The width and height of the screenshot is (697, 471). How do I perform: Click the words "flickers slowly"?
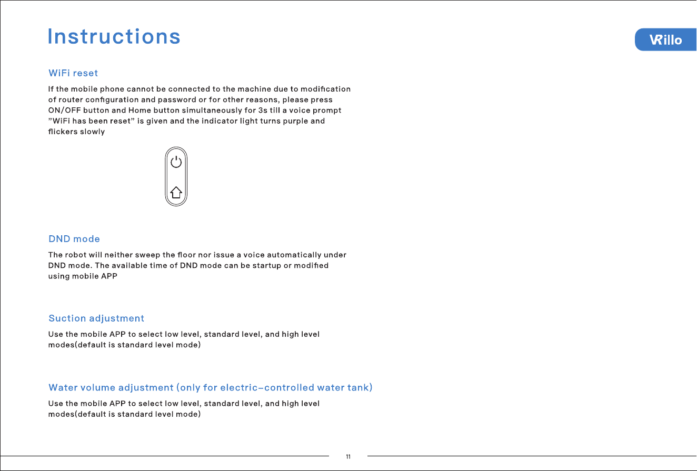tap(76, 132)
